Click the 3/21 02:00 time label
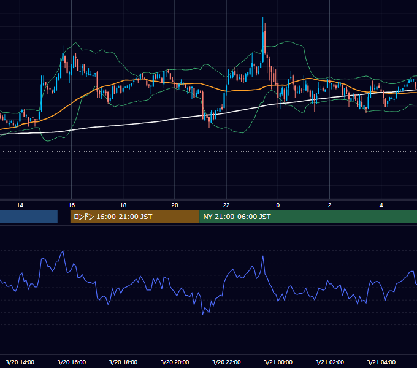The width and height of the screenshot is (417, 368). click(x=329, y=362)
